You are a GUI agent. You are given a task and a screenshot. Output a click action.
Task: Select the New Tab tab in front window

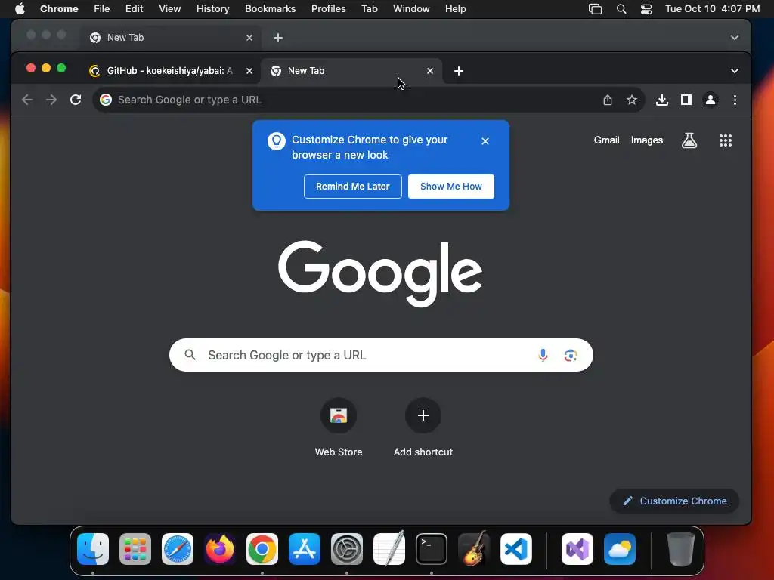click(x=351, y=71)
